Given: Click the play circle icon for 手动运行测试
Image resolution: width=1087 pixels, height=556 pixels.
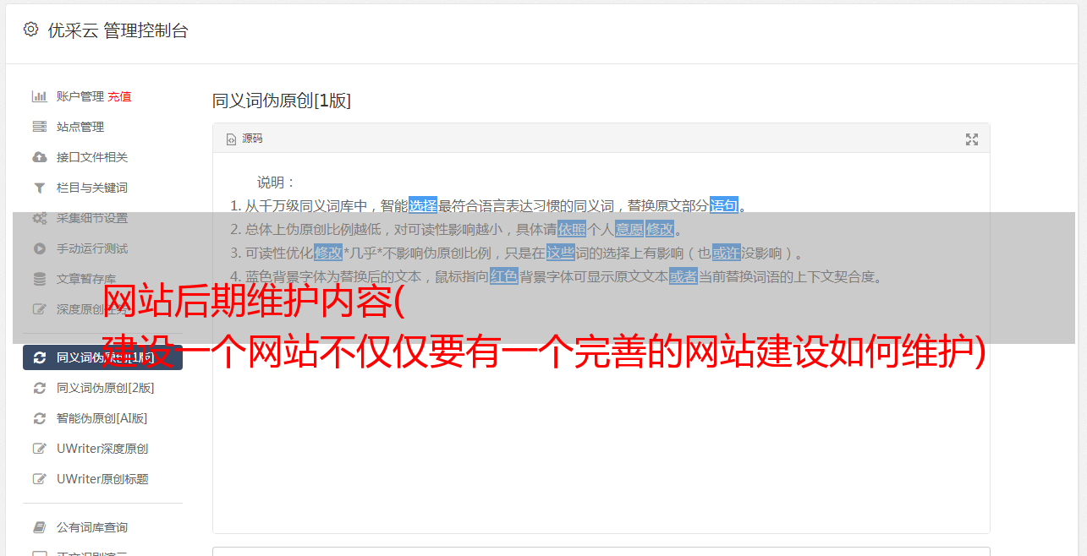Looking at the screenshot, I should click(x=39, y=248).
